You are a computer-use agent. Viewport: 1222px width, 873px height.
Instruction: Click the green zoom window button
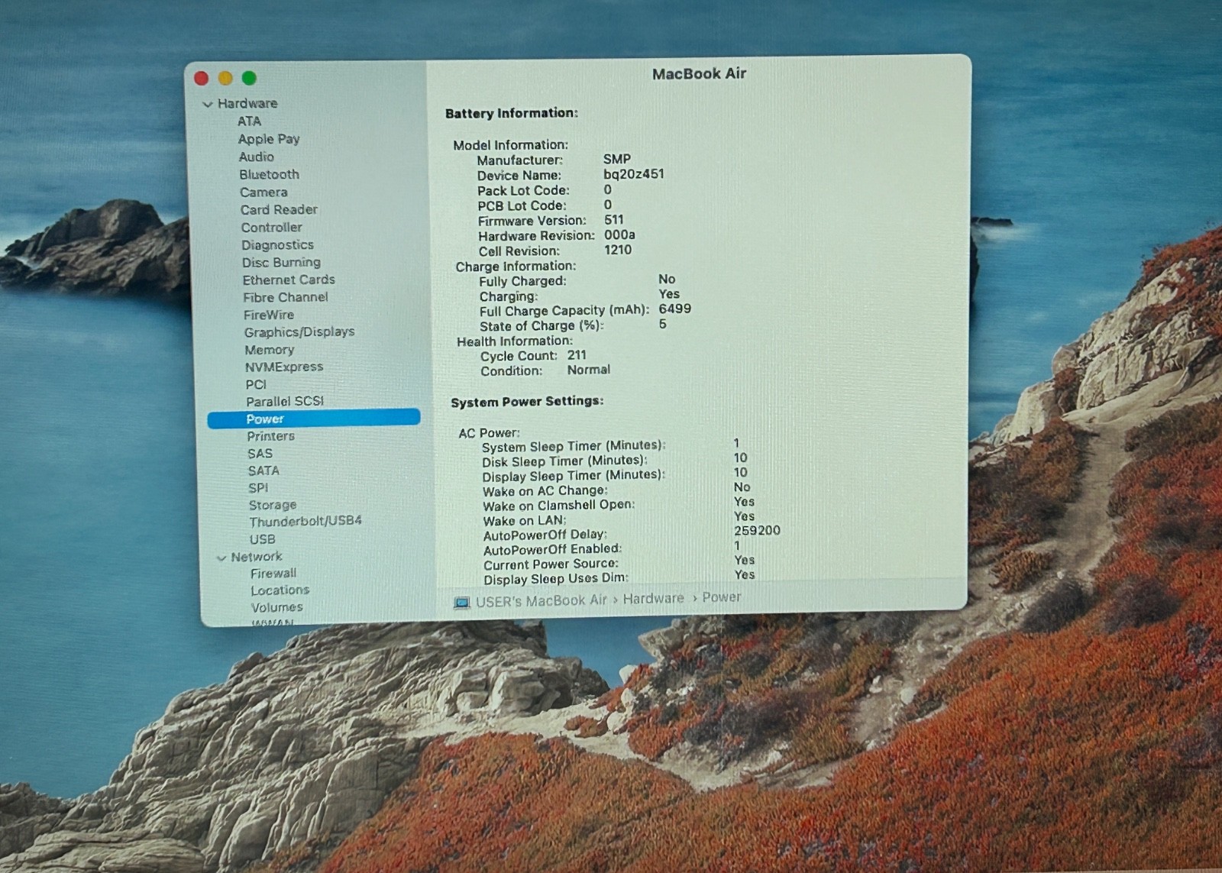tap(249, 78)
